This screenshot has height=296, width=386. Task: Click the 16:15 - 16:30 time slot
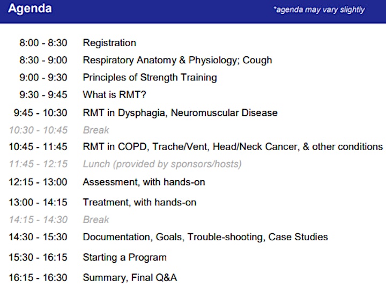(38, 278)
